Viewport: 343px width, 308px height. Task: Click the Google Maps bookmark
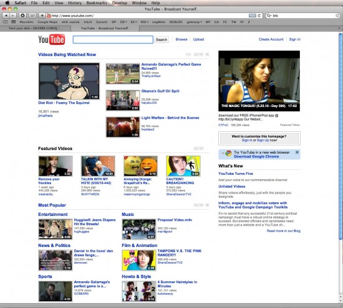(x=47, y=22)
